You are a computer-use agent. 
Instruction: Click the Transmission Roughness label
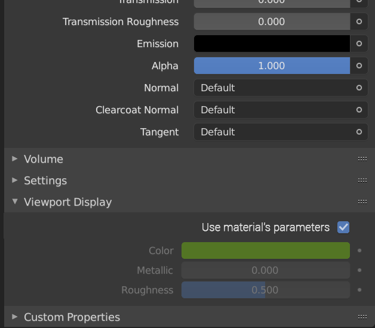point(121,21)
